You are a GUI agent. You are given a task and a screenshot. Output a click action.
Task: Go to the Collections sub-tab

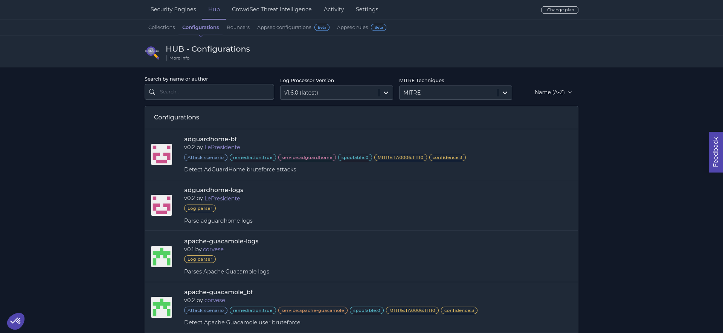162,27
